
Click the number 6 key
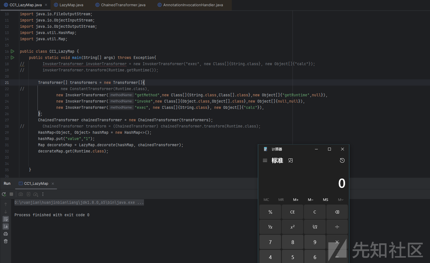[315, 256]
